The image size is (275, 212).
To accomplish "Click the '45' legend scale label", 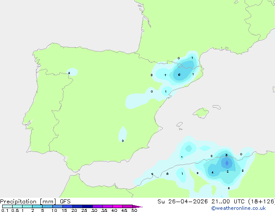I will pos(124,210).
